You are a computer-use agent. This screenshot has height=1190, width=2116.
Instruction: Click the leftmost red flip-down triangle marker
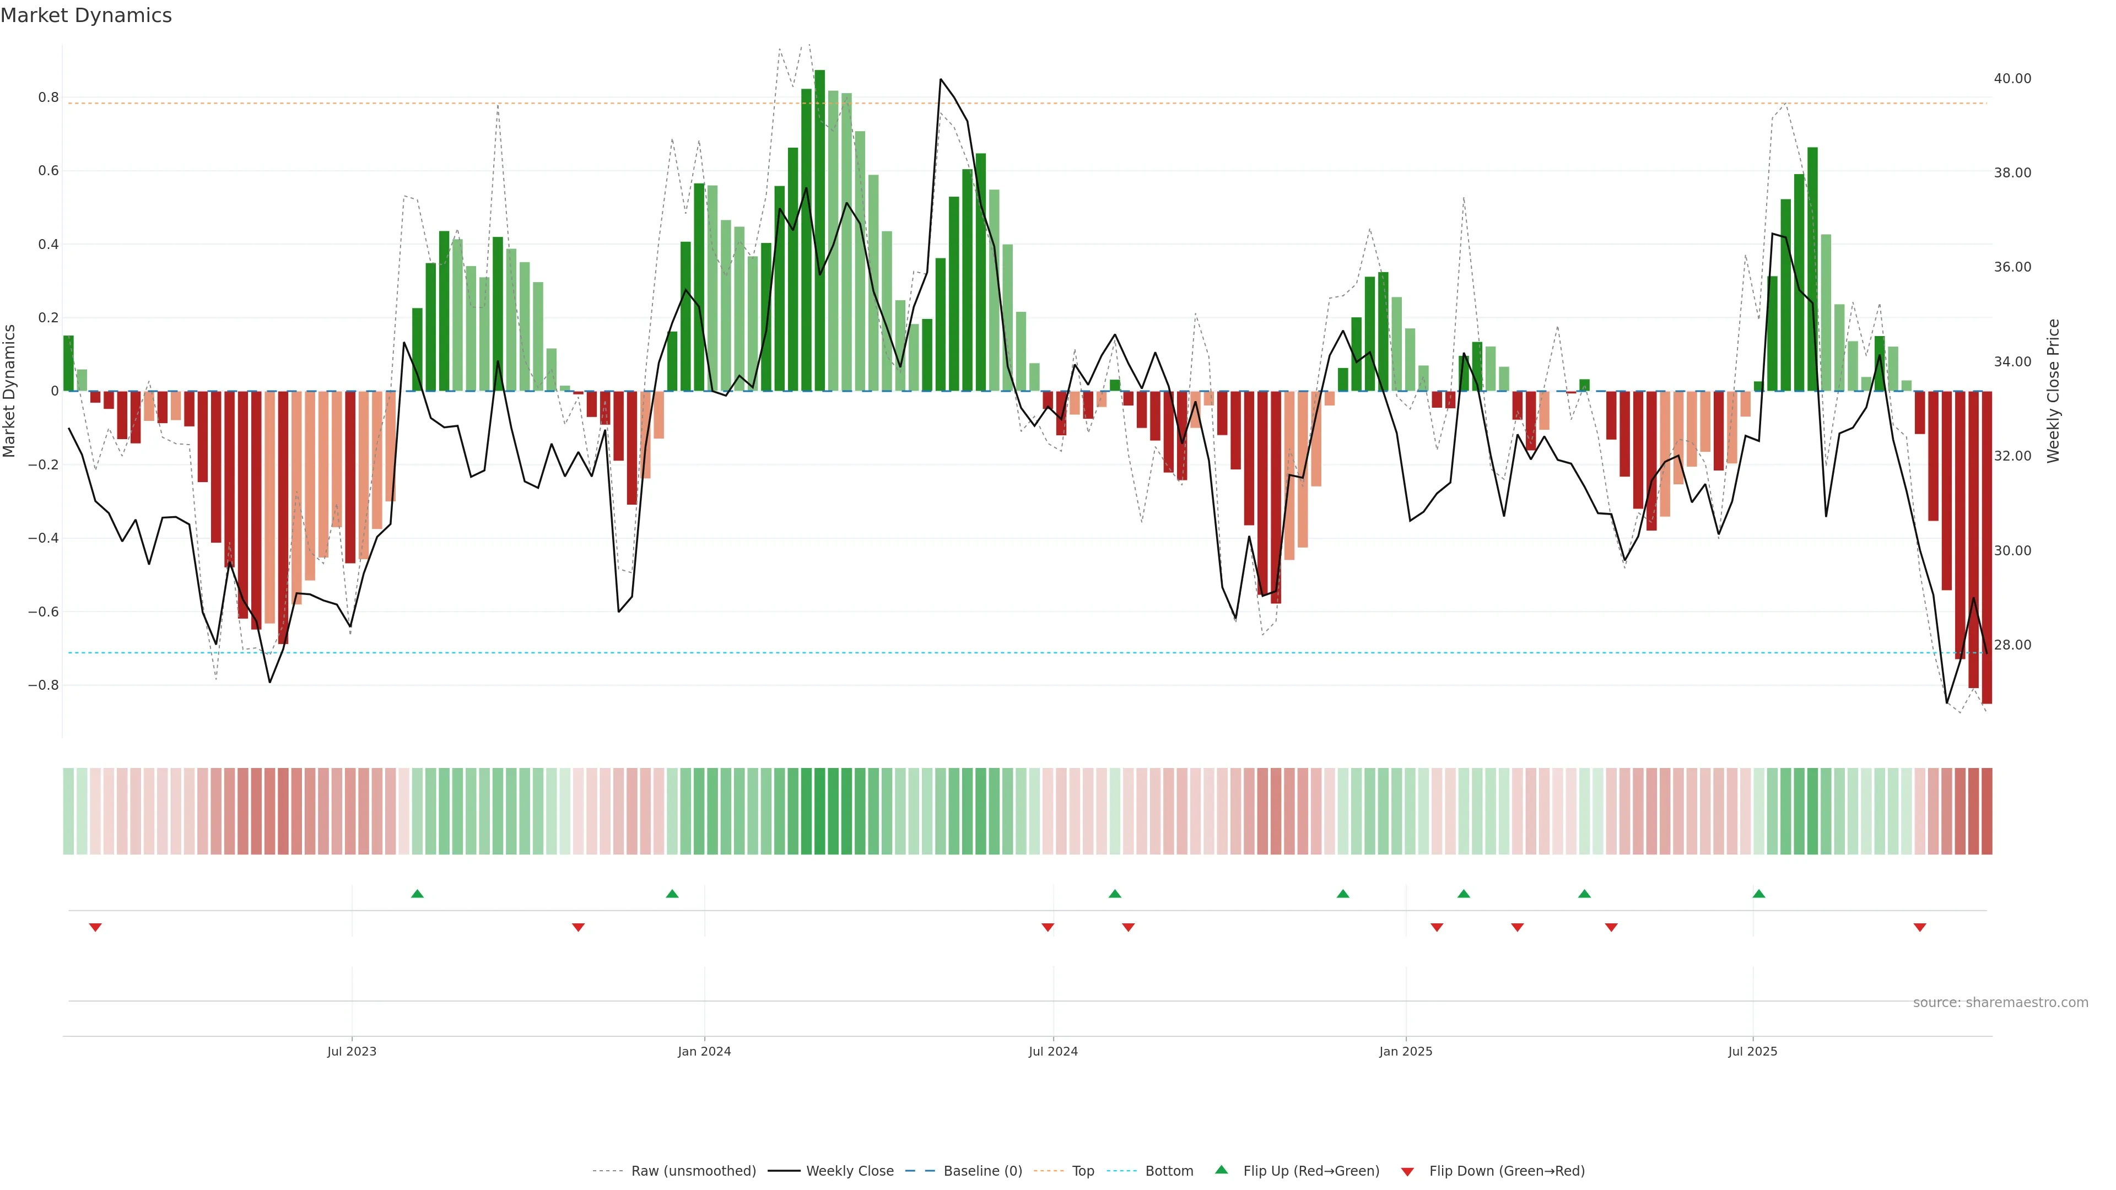[95, 927]
